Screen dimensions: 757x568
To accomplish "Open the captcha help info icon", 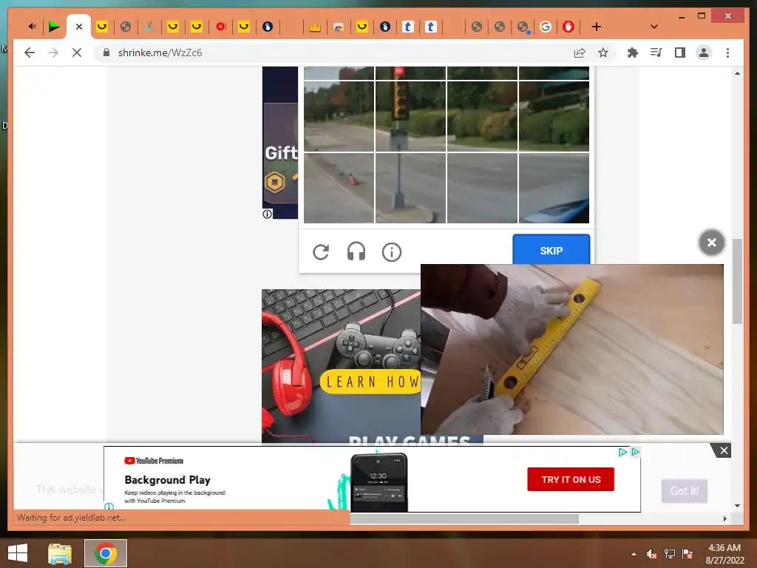I will [x=392, y=251].
